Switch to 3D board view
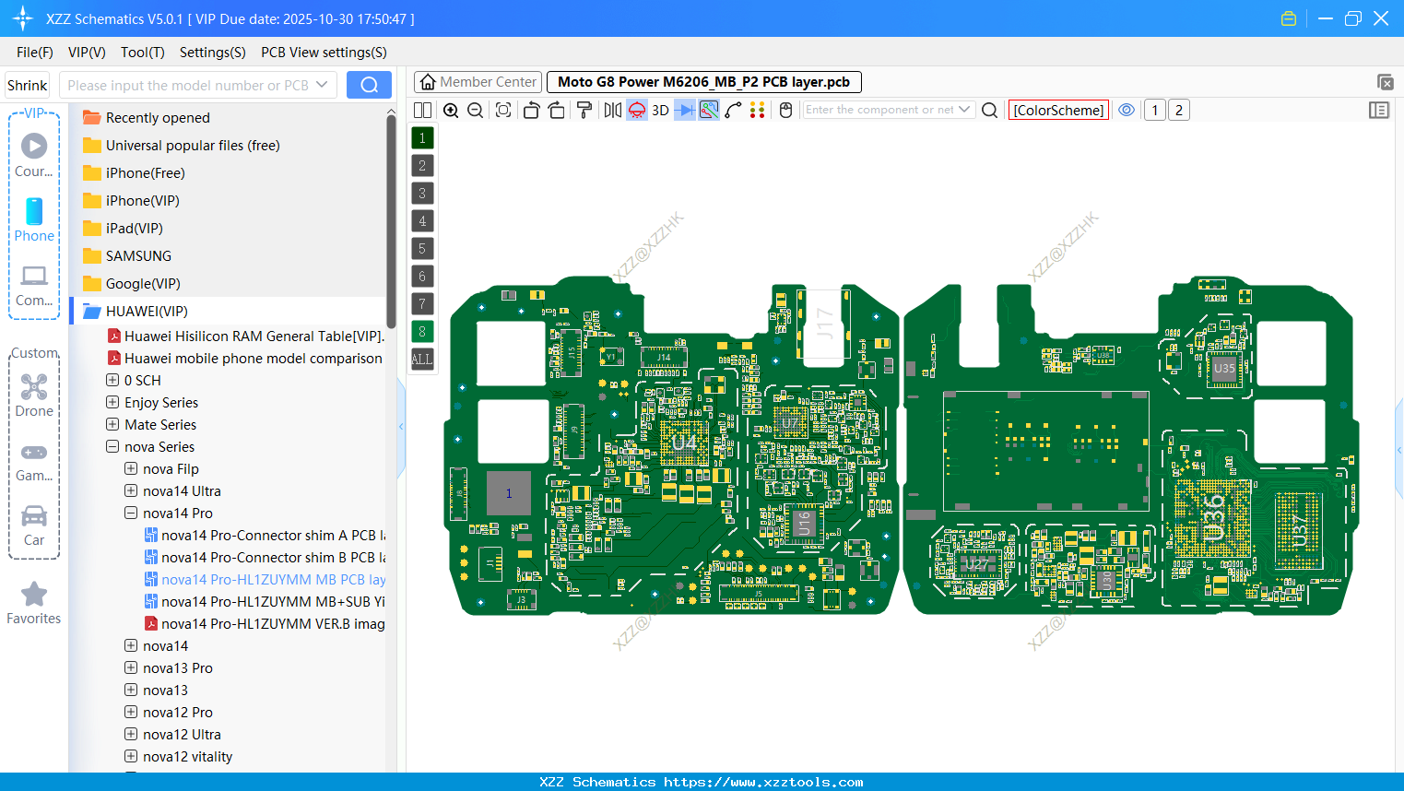Viewport: 1404px width, 791px height. click(660, 110)
